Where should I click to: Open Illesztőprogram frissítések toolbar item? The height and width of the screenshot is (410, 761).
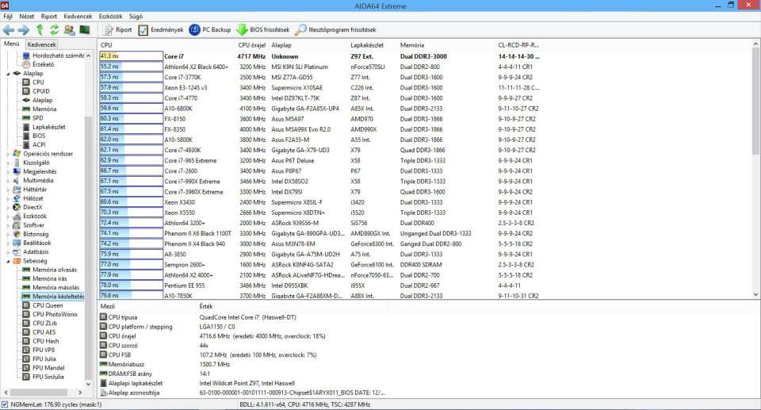[x=335, y=30]
